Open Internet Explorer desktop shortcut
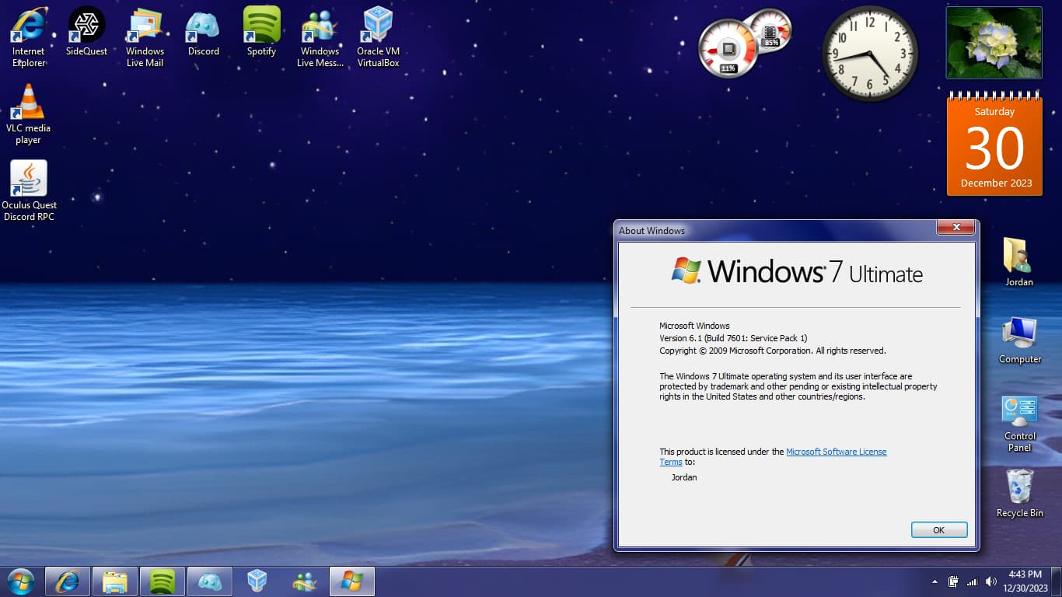This screenshot has width=1062, height=597. pyautogui.click(x=29, y=37)
